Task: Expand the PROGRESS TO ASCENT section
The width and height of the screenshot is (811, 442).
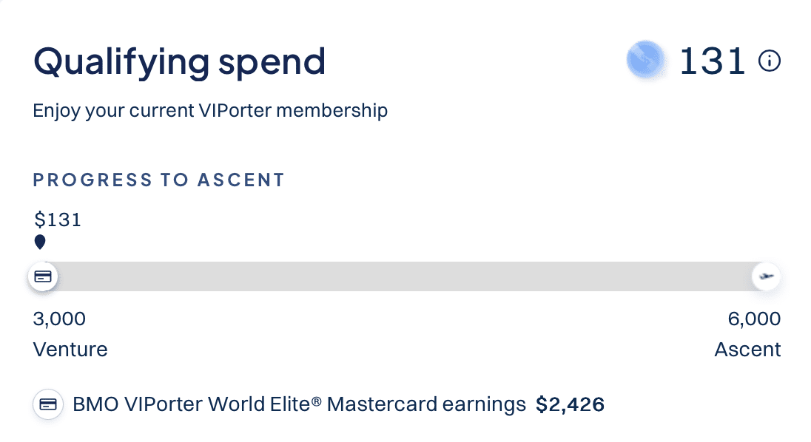Action: tap(158, 180)
